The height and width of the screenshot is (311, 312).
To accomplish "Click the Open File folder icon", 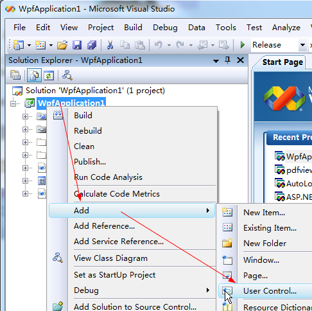I will tap(62, 45).
